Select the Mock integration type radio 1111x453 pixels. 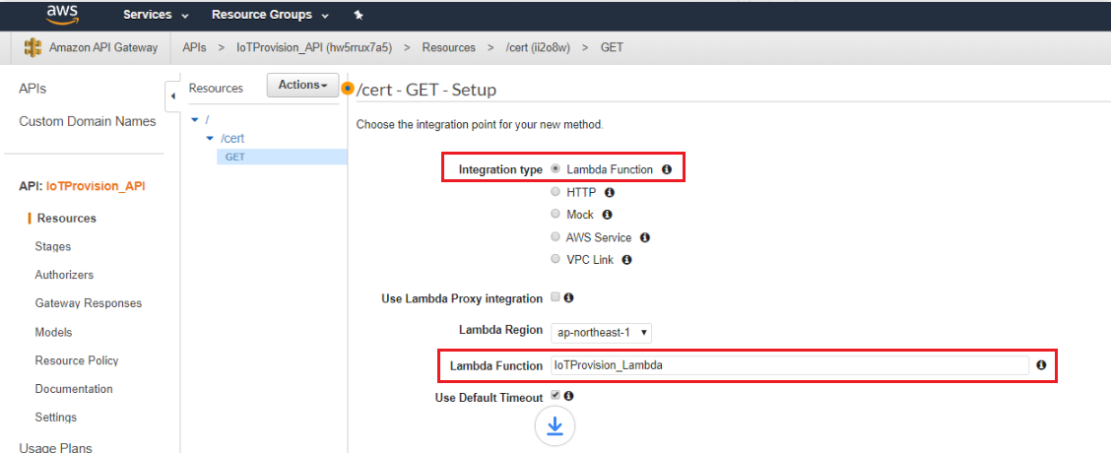(x=555, y=214)
